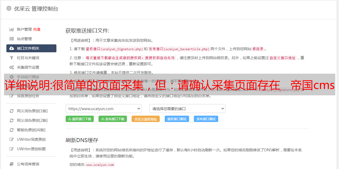Click the blue 鉴权接口测试 button
The width and height of the screenshot is (339, 169).
pyautogui.click(x=177, y=119)
